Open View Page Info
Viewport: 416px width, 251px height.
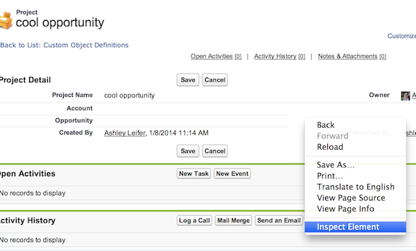[x=345, y=209]
